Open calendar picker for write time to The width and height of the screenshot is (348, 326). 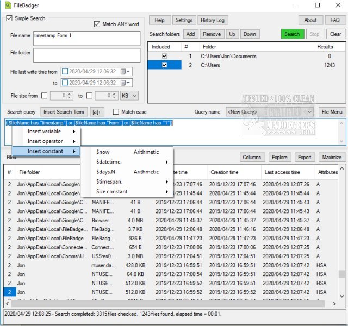pyautogui.click(x=125, y=83)
